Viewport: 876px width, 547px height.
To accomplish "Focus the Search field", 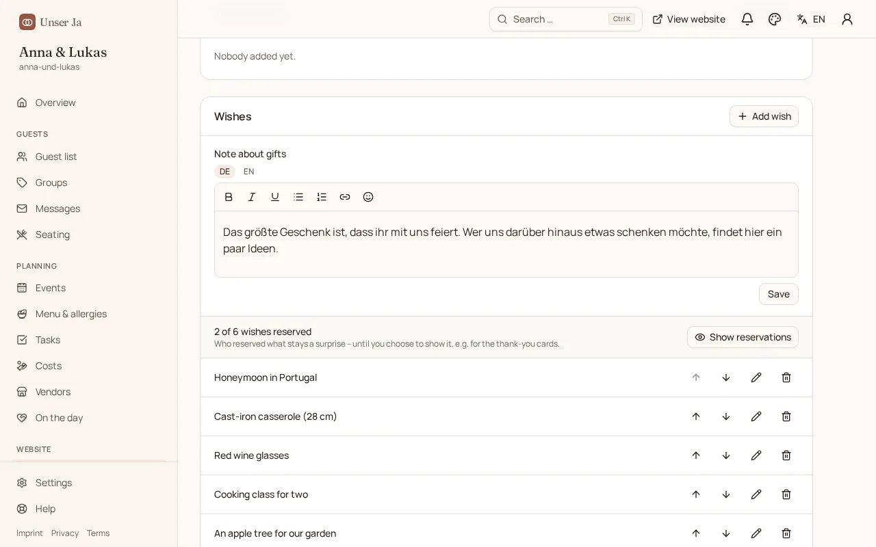I will pos(566,19).
